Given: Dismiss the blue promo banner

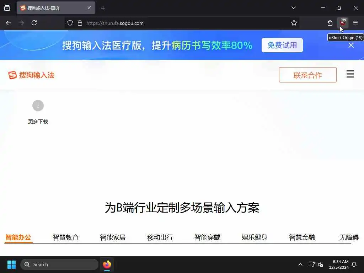Looking at the screenshot, I should [351, 45].
